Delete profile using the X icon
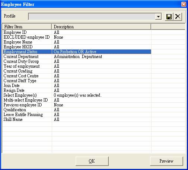Image resolution: width=188 pixels, height=170 pixels. (178, 16)
